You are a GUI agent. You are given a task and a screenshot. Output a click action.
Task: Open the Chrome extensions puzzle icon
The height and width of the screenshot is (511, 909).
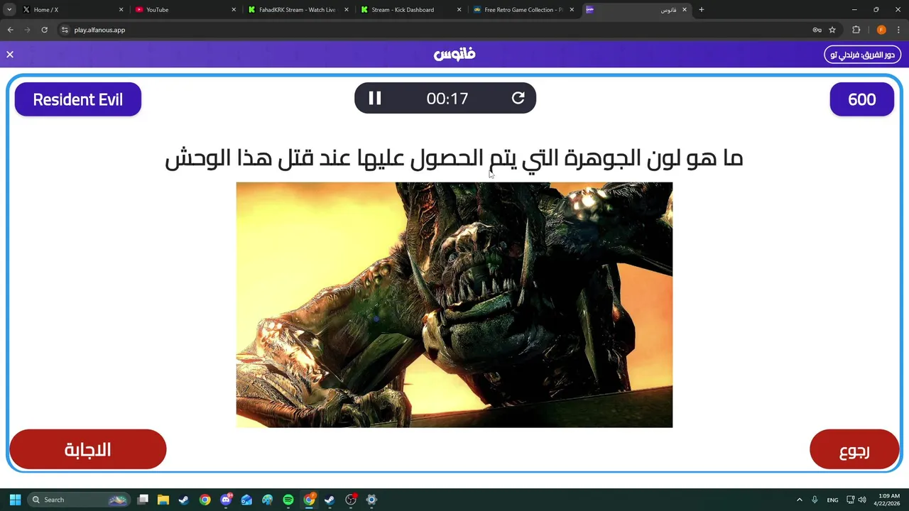point(856,30)
